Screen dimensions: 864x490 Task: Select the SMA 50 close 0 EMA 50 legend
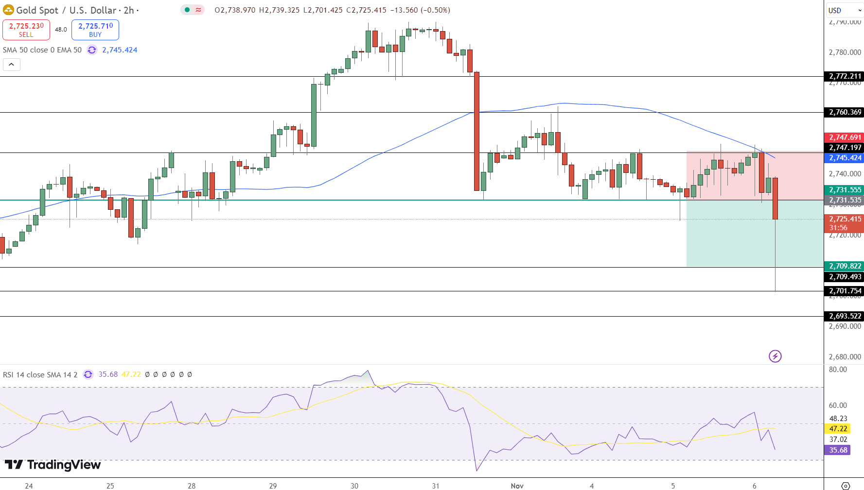click(42, 50)
